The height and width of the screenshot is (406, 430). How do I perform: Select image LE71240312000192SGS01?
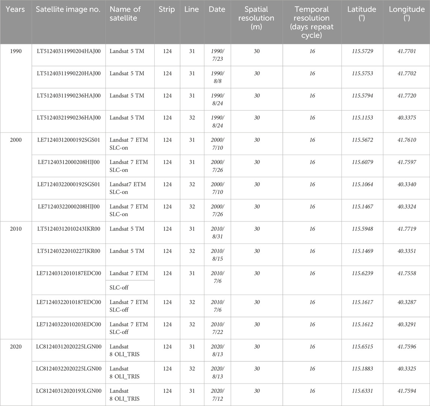[x=69, y=140]
